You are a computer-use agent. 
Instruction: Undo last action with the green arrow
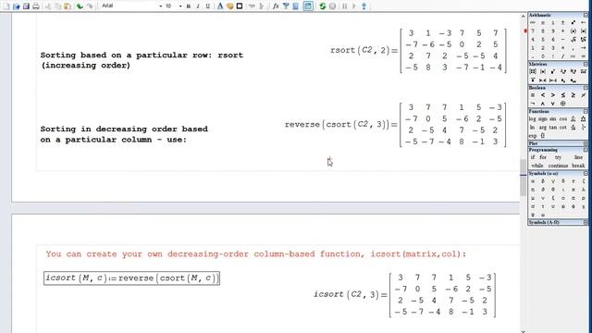click(x=80, y=6)
